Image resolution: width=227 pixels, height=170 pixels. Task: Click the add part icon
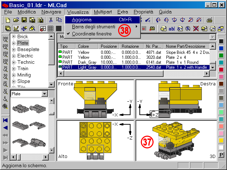[164, 28]
